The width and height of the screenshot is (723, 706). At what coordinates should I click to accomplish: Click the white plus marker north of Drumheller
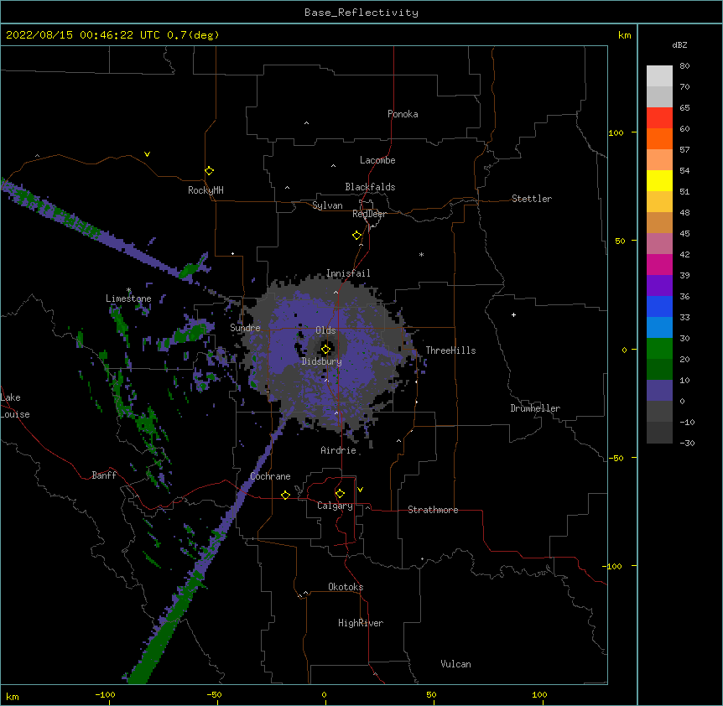[x=513, y=314]
